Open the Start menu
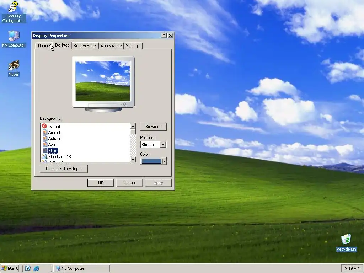 tap(10, 268)
